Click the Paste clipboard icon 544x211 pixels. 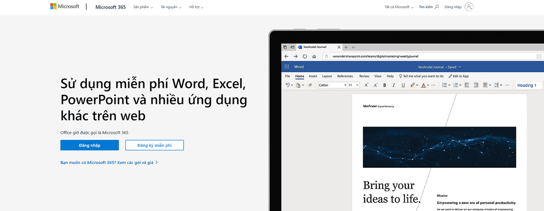click(x=298, y=85)
